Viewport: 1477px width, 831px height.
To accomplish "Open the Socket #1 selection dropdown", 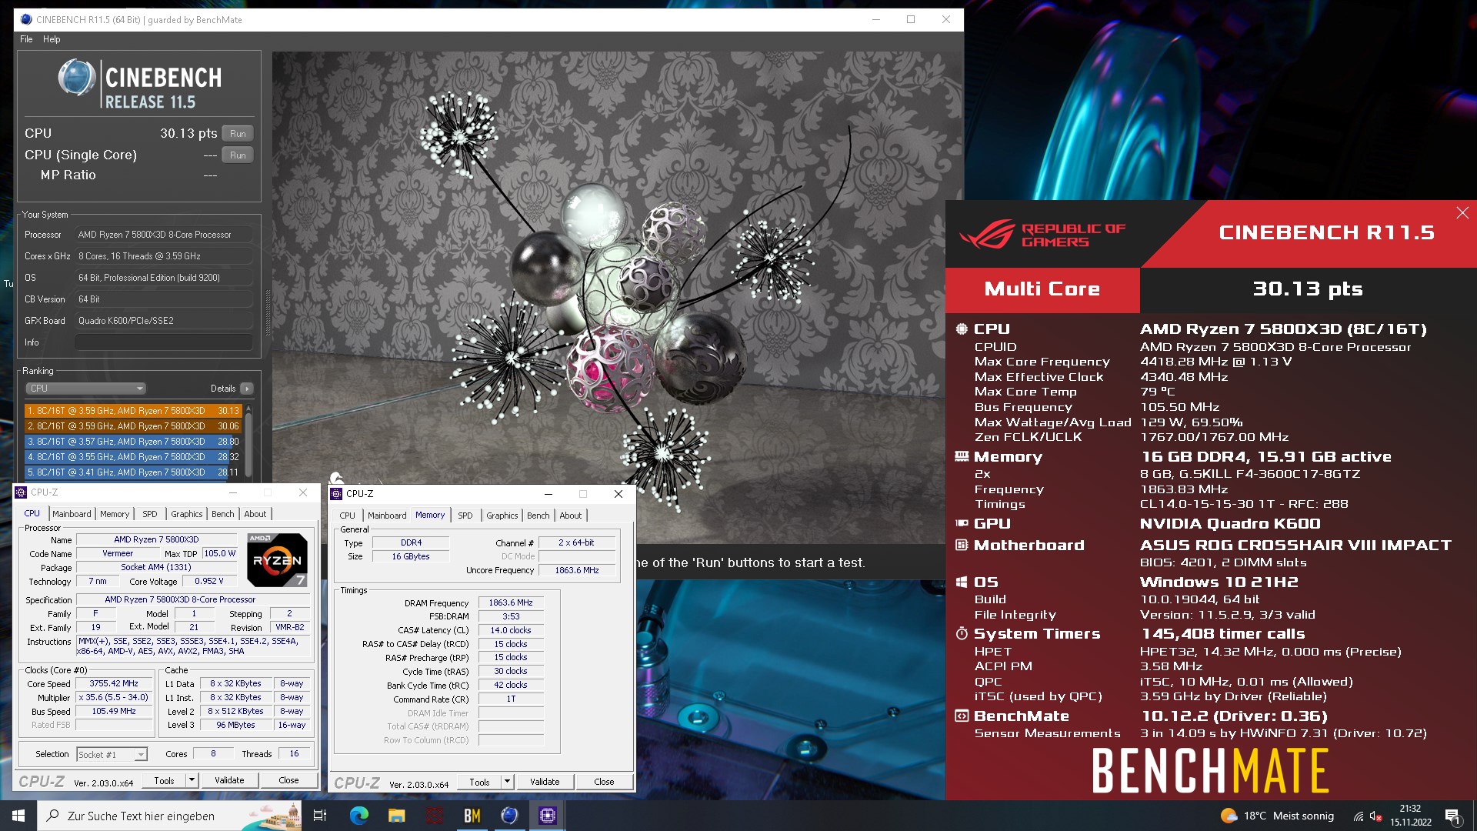I will pyautogui.click(x=112, y=755).
